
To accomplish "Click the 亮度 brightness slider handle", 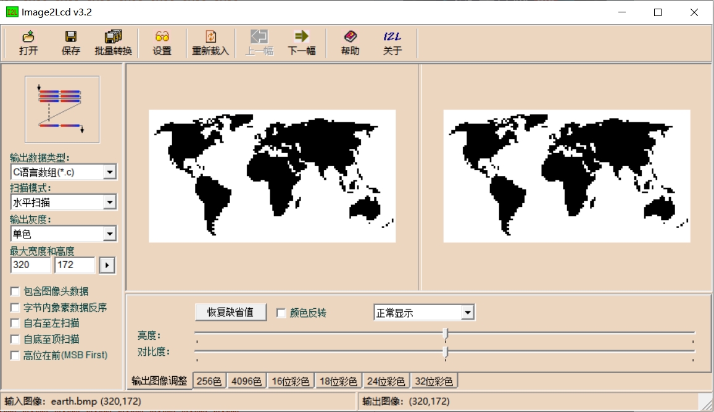I will [x=446, y=335].
